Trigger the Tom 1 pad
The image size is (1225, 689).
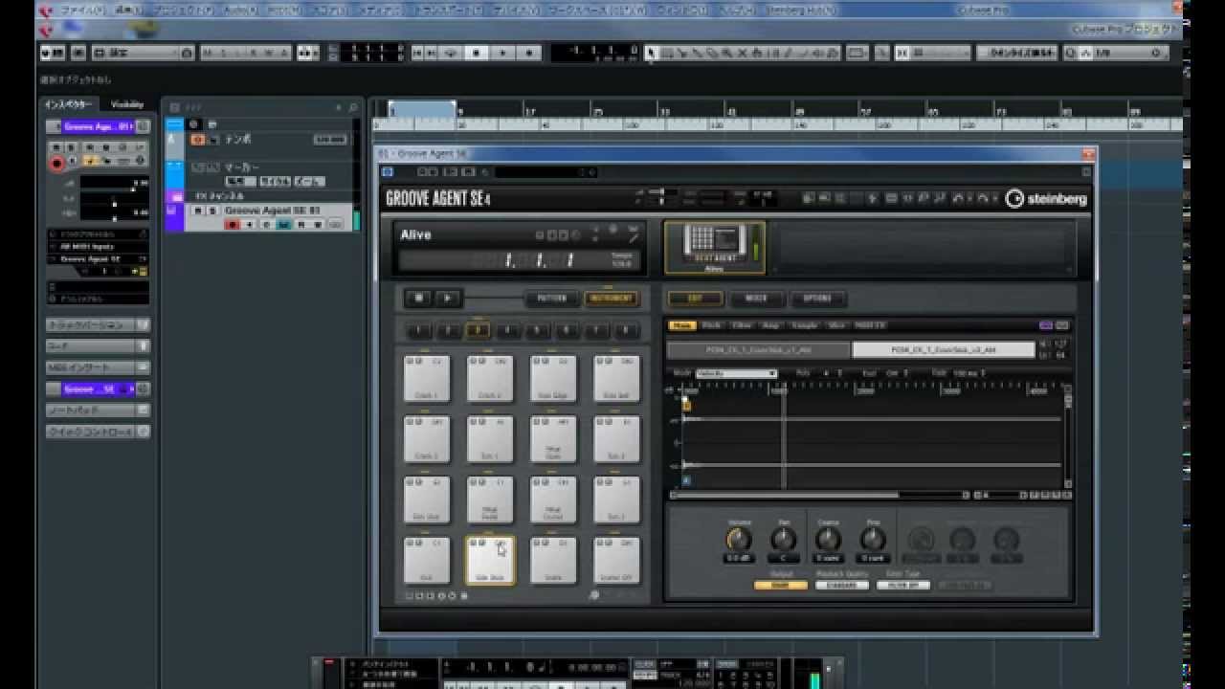coord(490,439)
